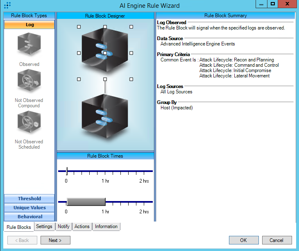This screenshot has height=251, width=299.
Task: Collapse the Log rule block types header
Action: (29, 25)
